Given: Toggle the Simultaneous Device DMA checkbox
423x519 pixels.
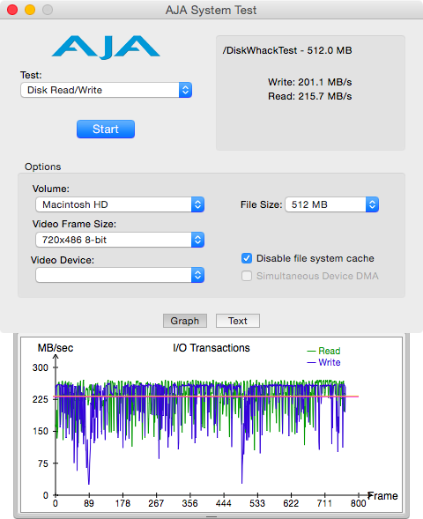Looking at the screenshot, I should (x=247, y=276).
